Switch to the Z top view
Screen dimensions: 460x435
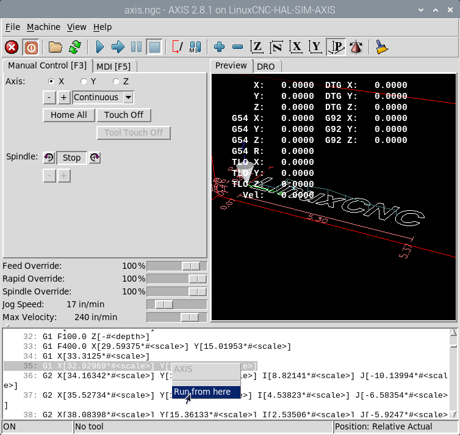tap(257, 47)
